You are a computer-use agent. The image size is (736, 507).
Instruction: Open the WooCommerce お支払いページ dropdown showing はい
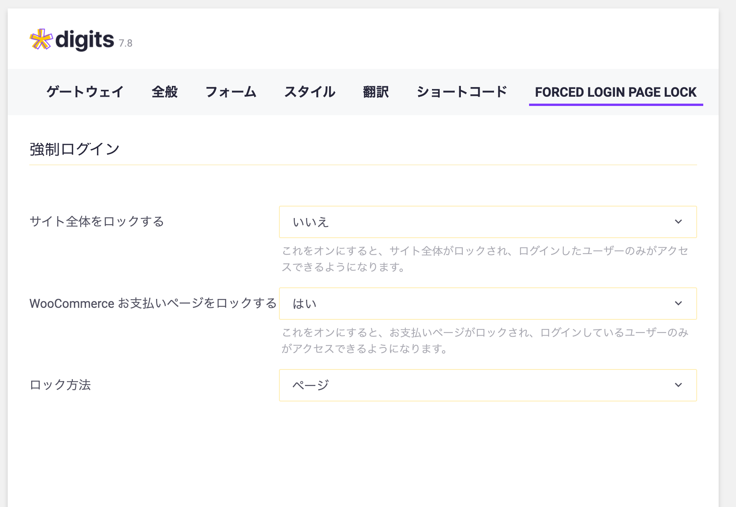click(488, 304)
